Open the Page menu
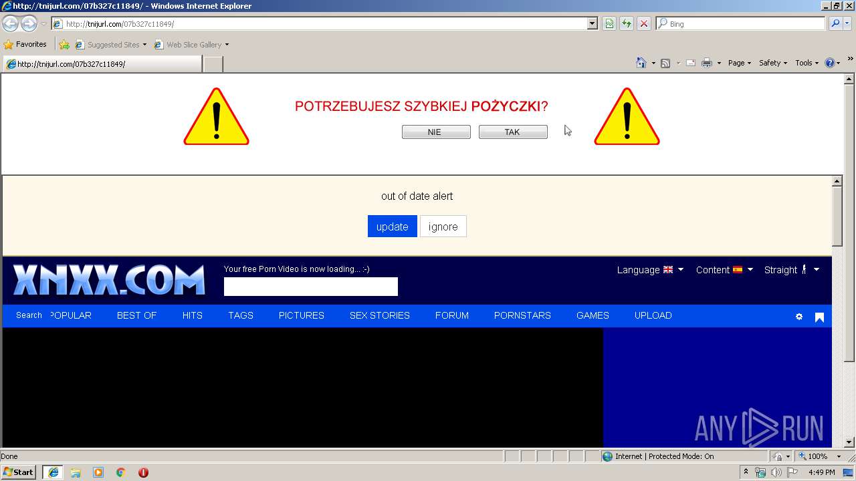Viewport: 856px width, 481px height. pos(739,63)
